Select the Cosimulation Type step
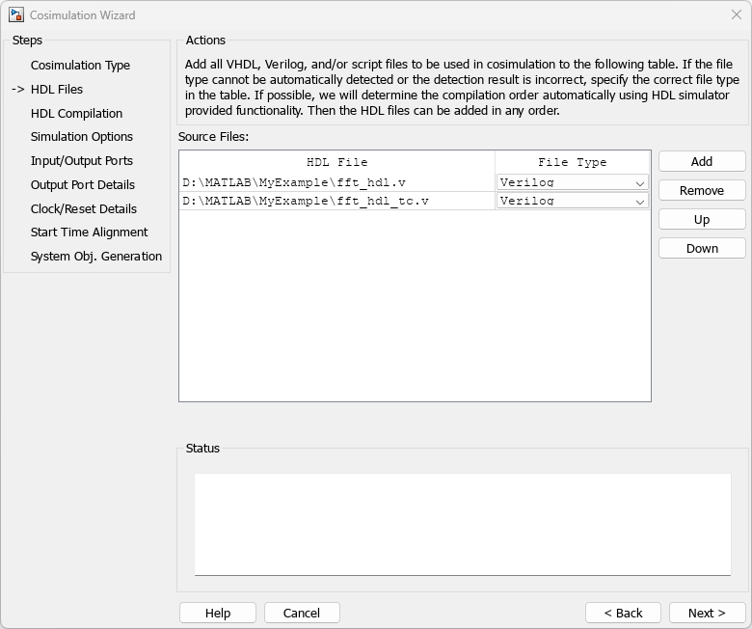Screen dimensions: 752x629 [80, 66]
